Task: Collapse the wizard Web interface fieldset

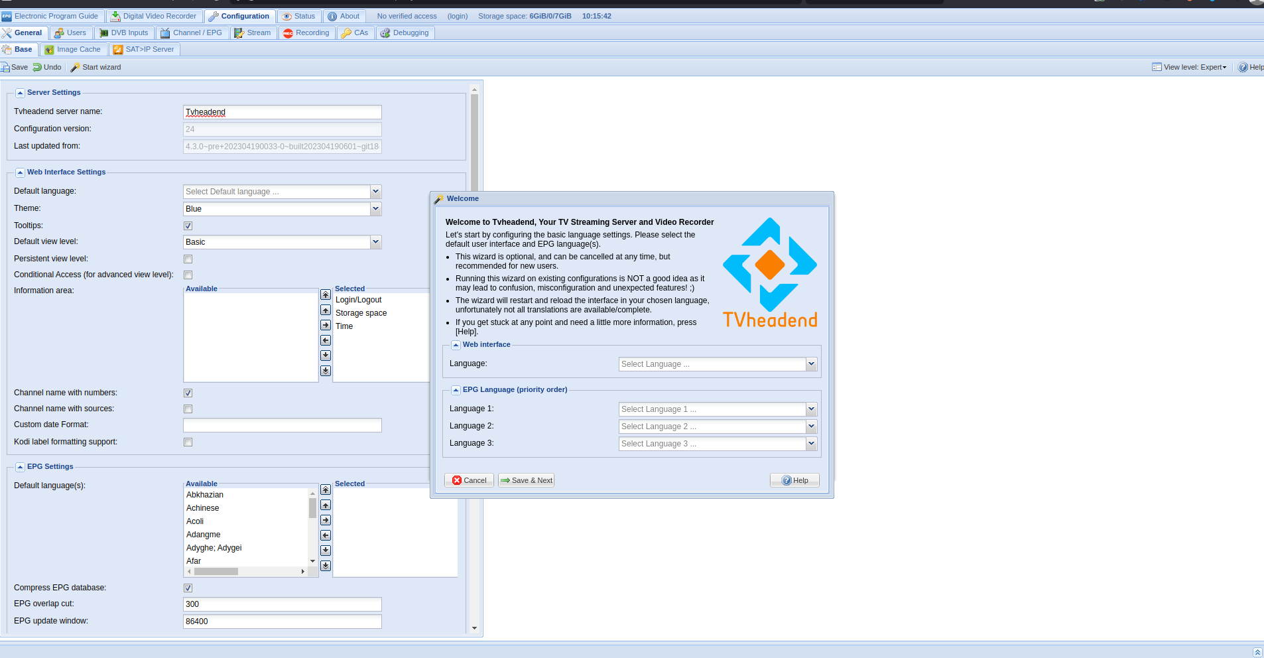Action: (456, 345)
